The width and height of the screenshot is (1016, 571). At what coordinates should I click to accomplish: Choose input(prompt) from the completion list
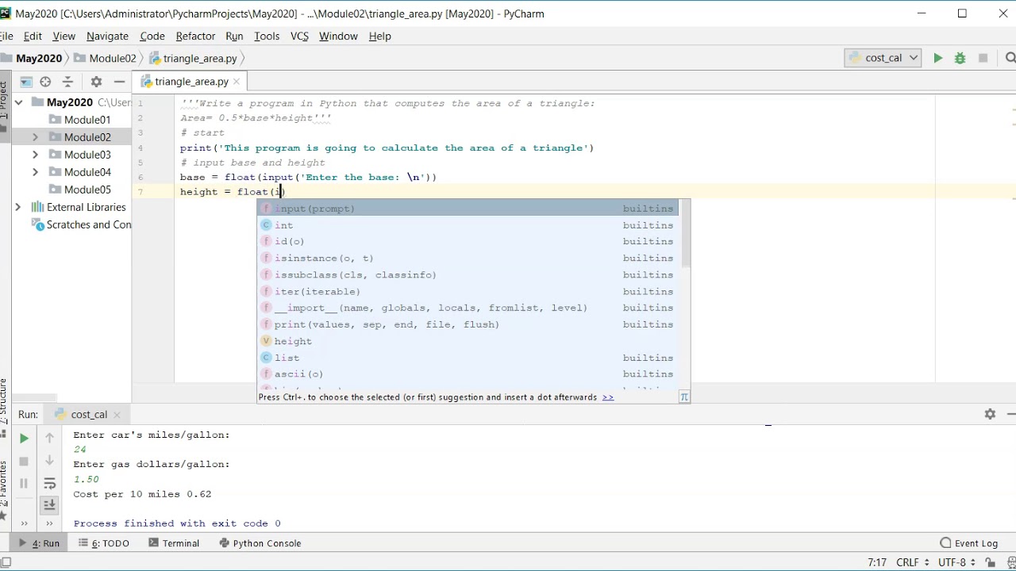[468, 209]
